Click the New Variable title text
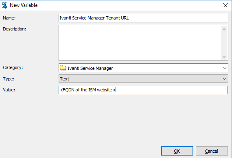Viewport: 232px width, 158px height. (x=24, y=5)
